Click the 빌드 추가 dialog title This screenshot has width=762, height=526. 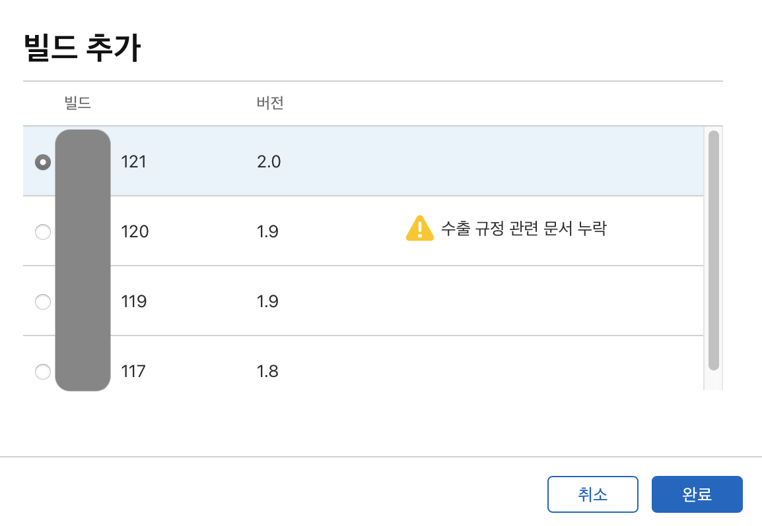(82, 49)
